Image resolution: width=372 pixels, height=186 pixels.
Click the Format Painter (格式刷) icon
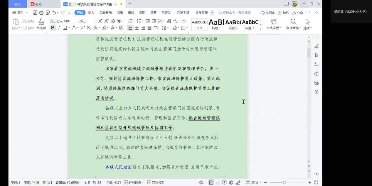pos(41,24)
